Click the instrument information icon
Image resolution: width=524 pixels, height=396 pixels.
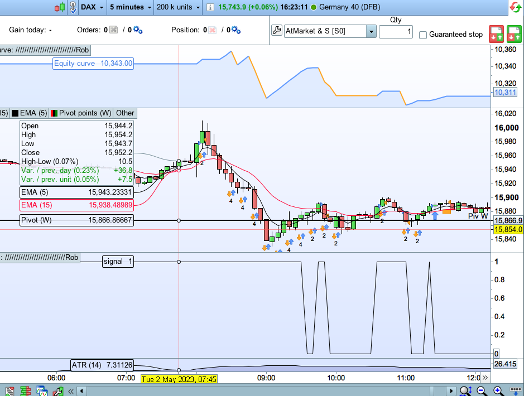click(210, 7)
